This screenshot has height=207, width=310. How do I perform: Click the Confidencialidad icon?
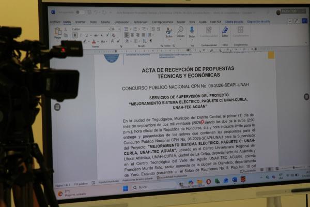[209, 30]
